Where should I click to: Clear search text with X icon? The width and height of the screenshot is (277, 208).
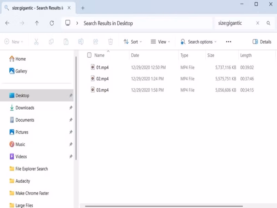(258, 23)
